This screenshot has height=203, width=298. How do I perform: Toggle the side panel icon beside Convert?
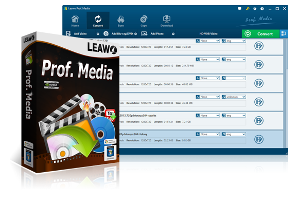coord(284,34)
